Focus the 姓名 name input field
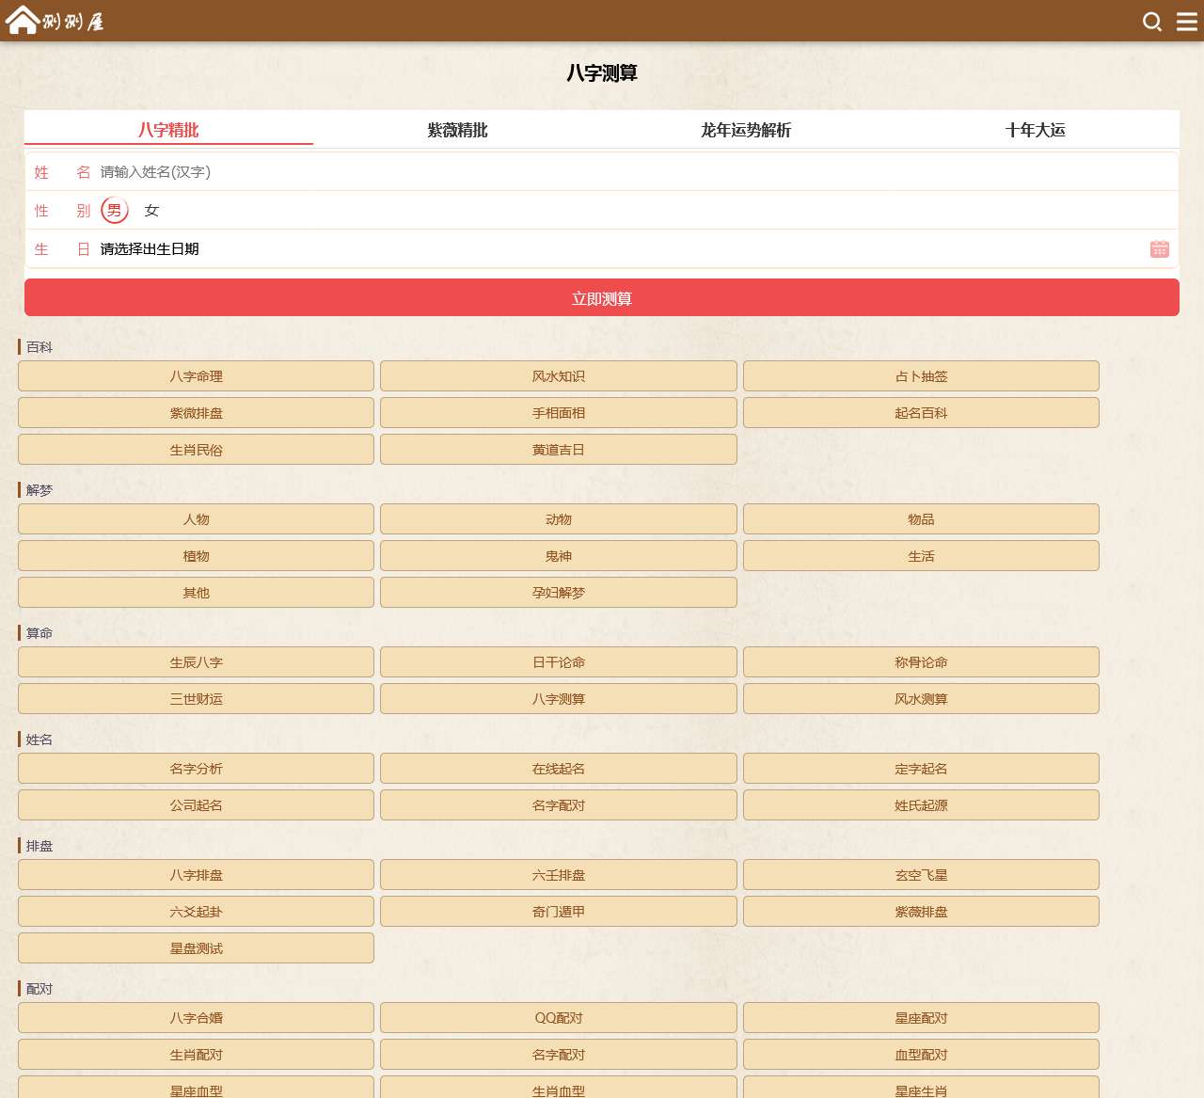Screen dimensions: 1204x1098 click(636, 172)
